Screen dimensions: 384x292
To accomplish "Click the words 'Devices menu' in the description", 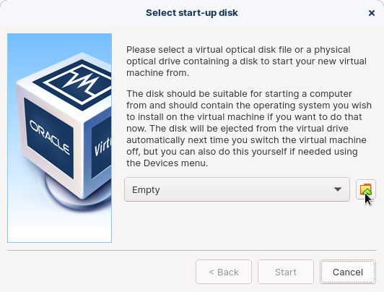I will 175,163.
